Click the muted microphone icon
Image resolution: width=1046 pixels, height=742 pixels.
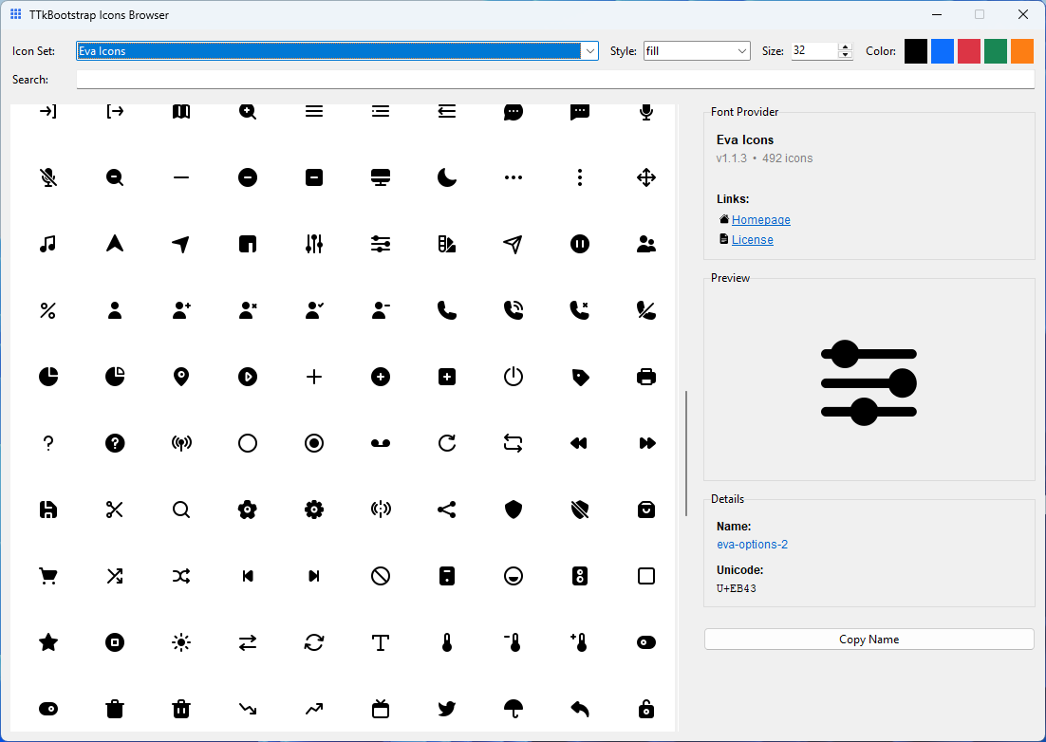48,177
